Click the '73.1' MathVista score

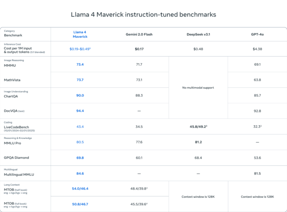139,80
